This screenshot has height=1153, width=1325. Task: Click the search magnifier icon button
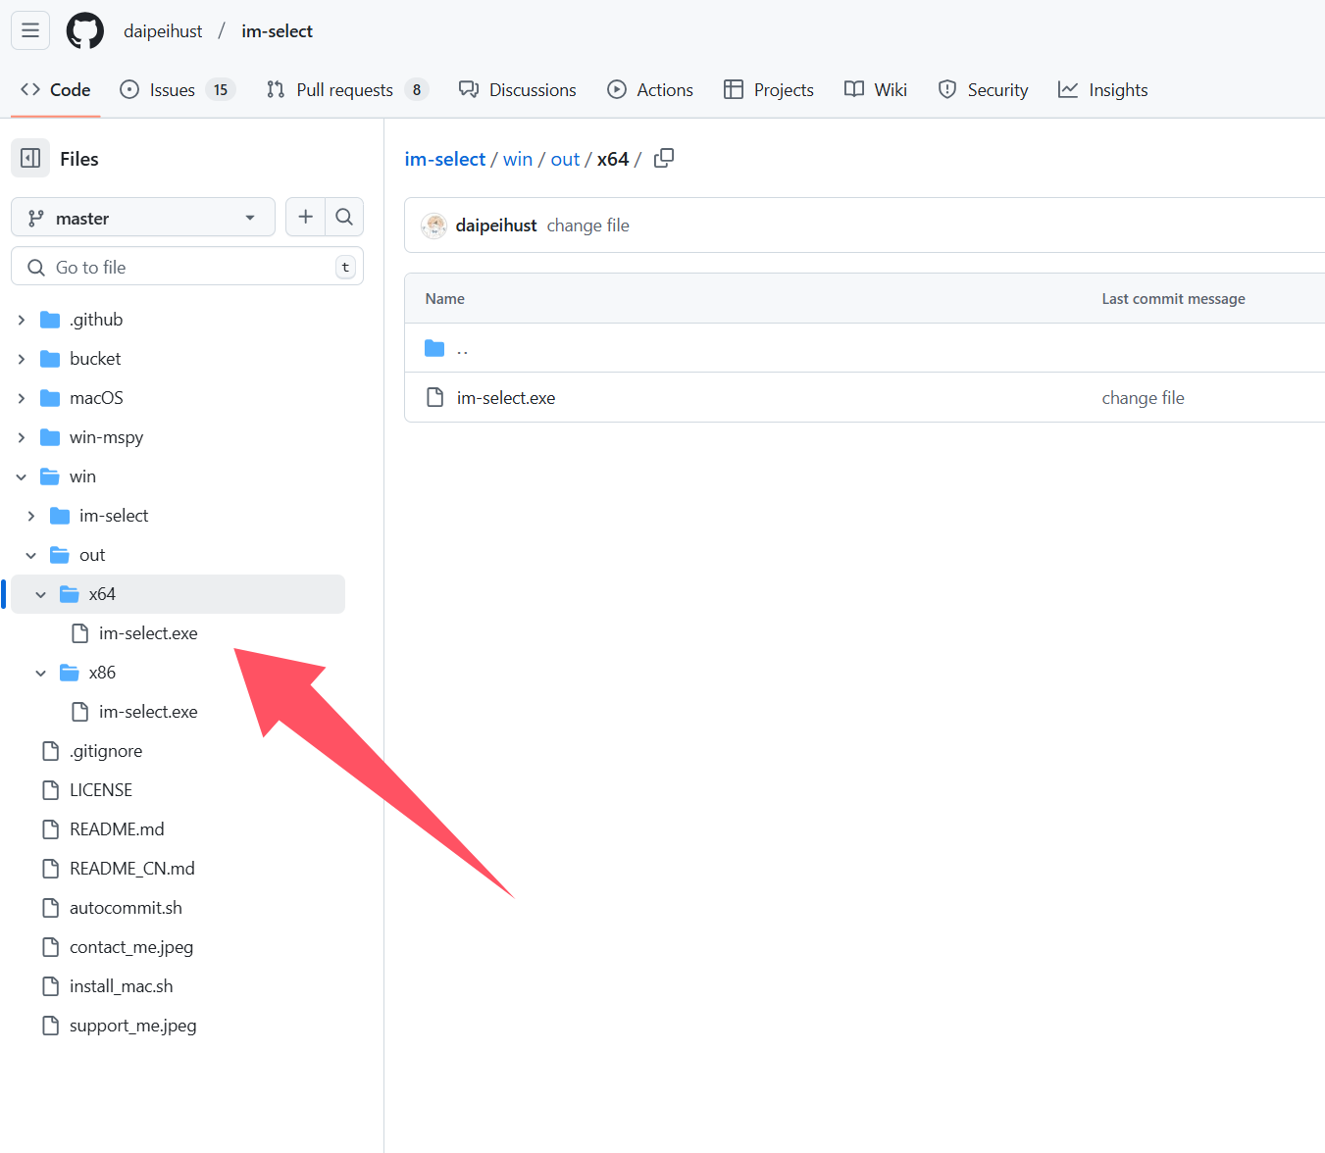pyautogui.click(x=344, y=217)
